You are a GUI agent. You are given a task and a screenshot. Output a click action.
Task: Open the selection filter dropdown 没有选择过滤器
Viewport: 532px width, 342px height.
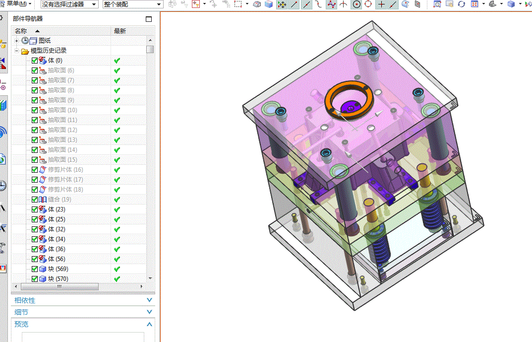click(69, 4)
